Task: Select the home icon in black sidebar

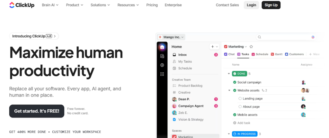Action: 162,47
